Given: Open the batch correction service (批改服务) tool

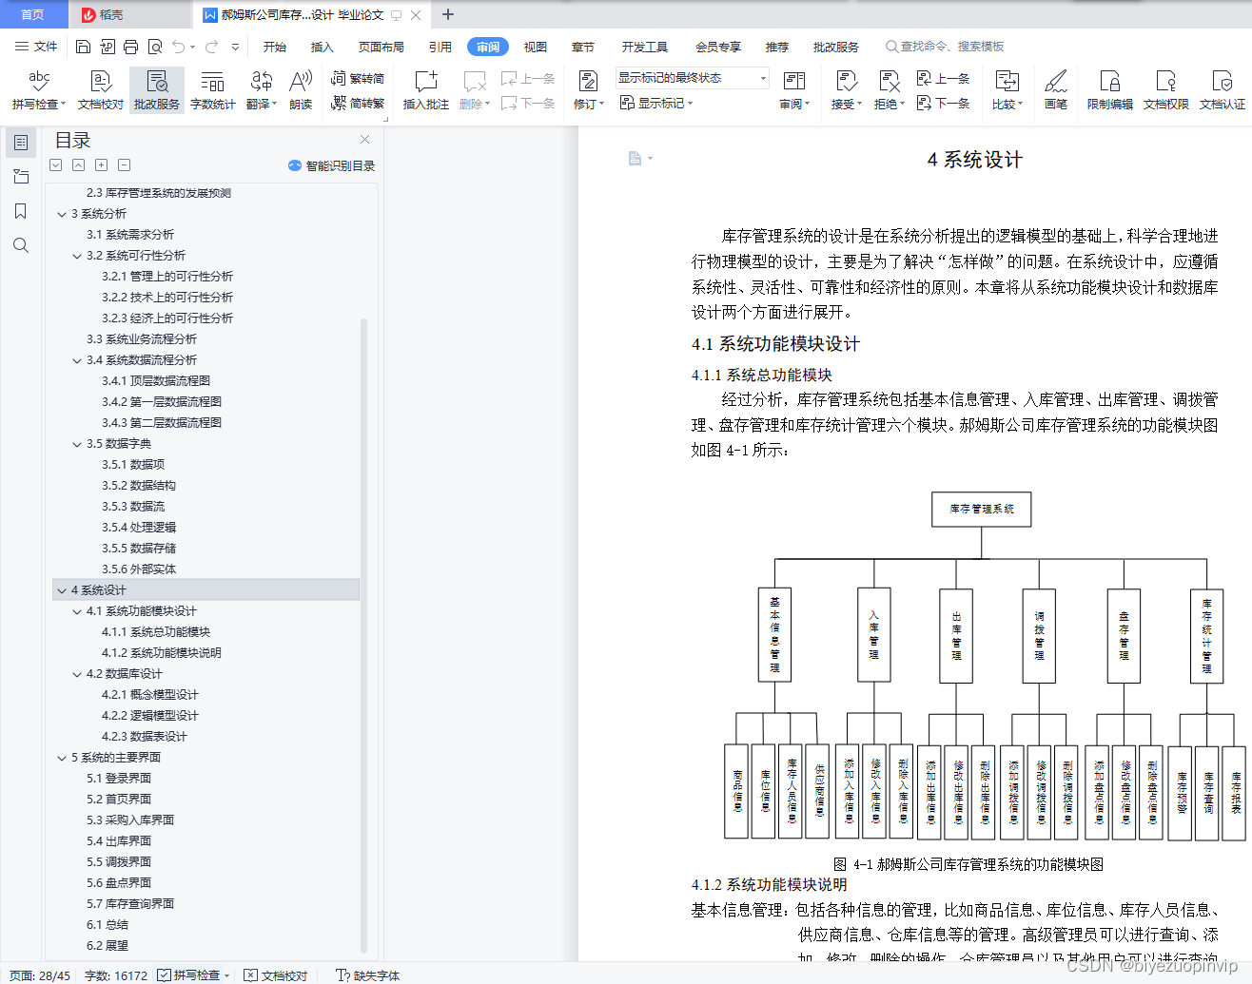Looking at the screenshot, I should 157,90.
